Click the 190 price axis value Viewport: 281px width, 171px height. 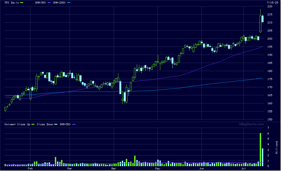(x=270, y=55)
